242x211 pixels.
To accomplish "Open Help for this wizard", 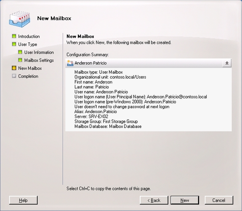I will tap(23, 200).
